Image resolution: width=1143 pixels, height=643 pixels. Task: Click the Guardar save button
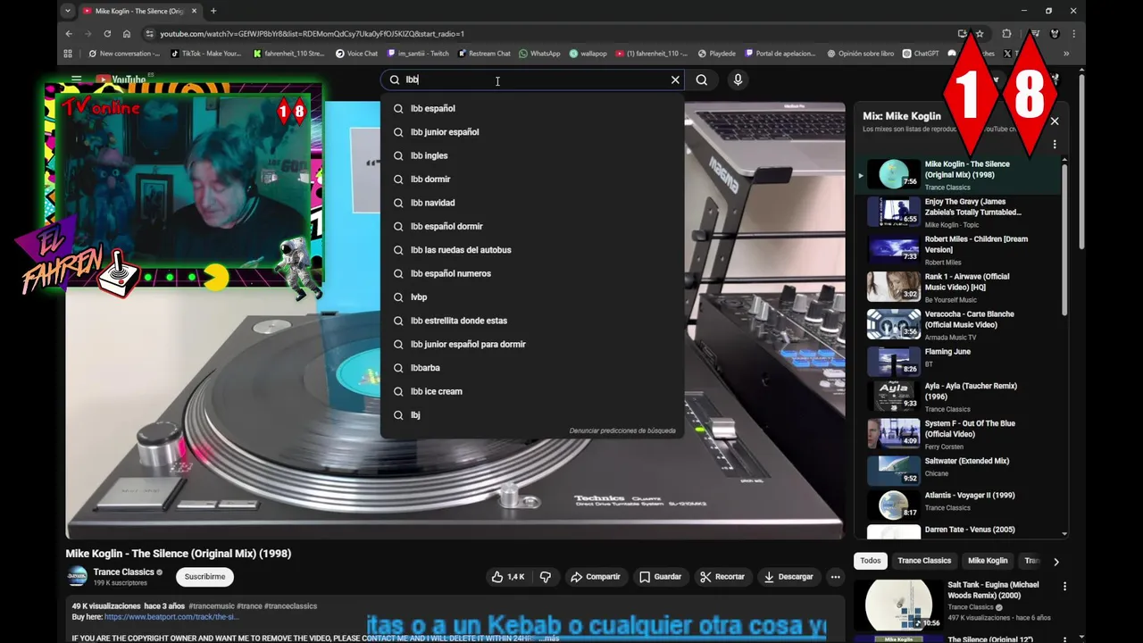660,577
